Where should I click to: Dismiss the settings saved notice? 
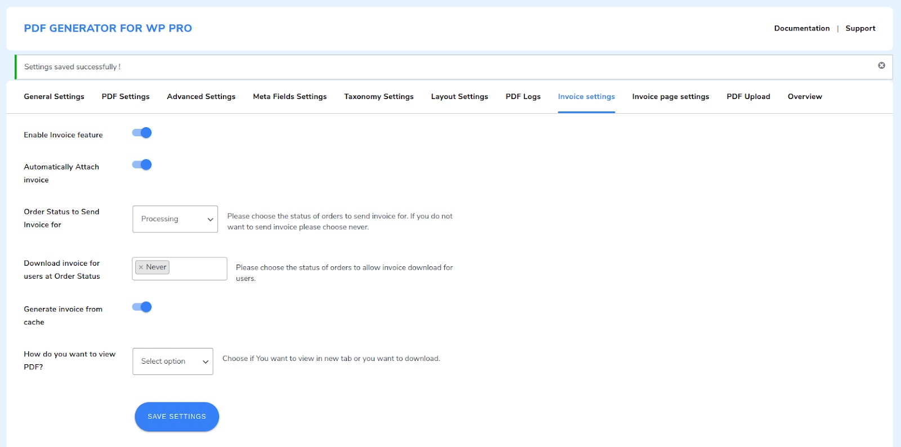pyautogui.click(x=881, y=66)
